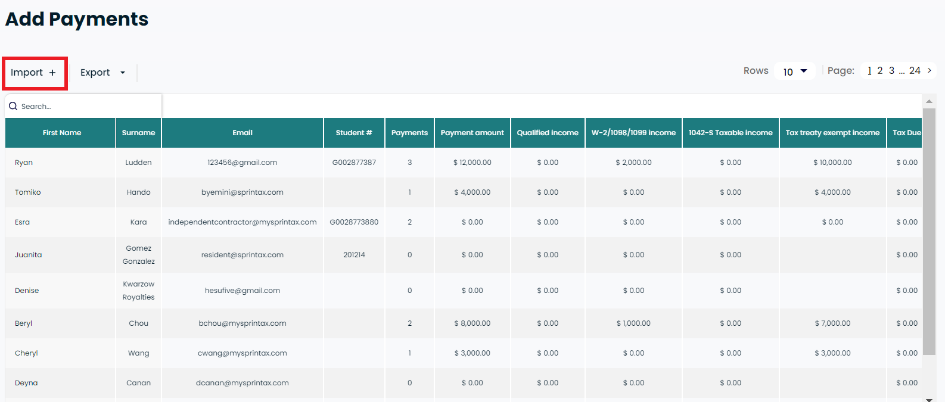Click the Canan surname cell
Image resolution: width=945 pixels, height=402 pixels.
pyautogui.click(x=138, y=383)
